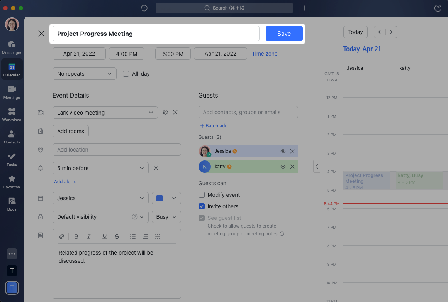This screenshot has width=448, height=302.
Task: Open search history clock icon
Action: [x=144, y=8]
